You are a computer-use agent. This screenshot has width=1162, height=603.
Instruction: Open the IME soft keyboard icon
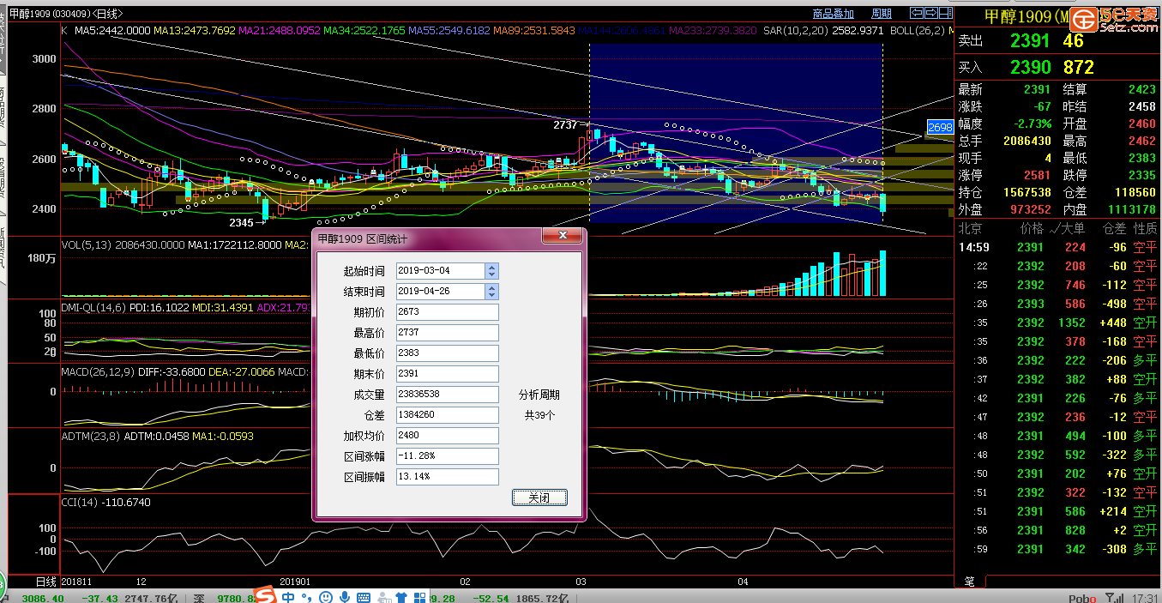pyautogui.click(x=365, y=597)
